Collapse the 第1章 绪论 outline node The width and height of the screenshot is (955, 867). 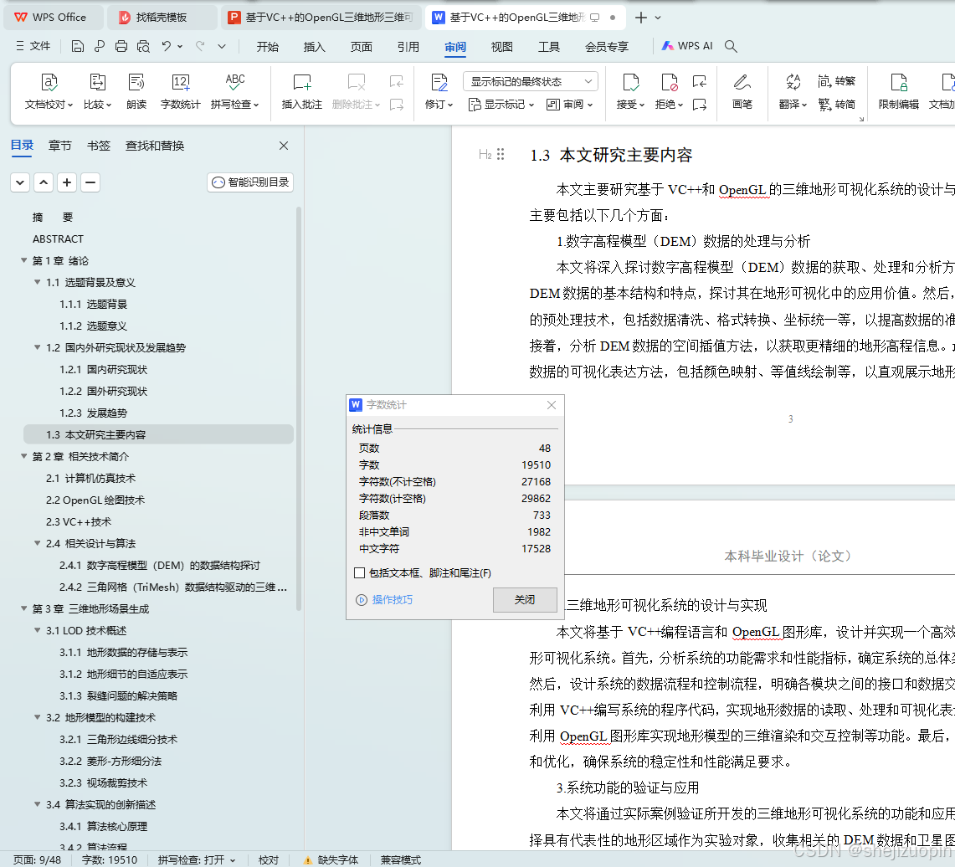[x=23, y=260]
